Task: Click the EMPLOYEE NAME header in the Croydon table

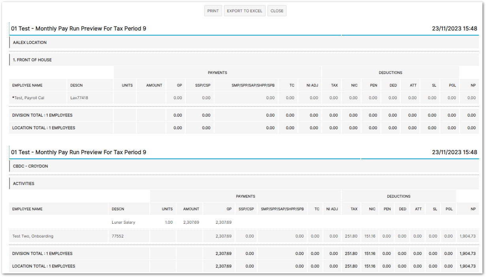Action: click(x=27, y=209)
